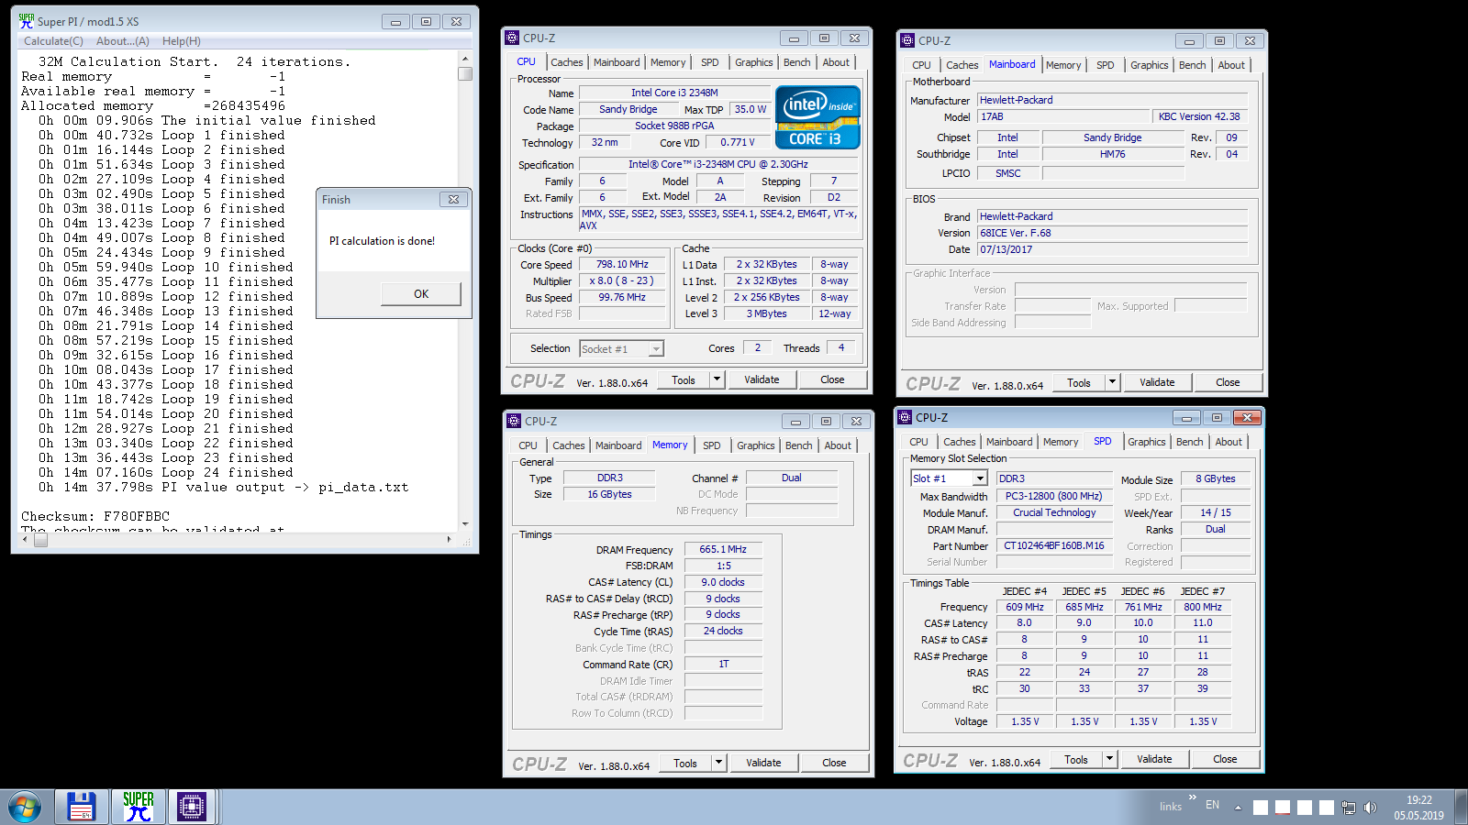Click Super PI vertical scrollbar down arrow
This screenshot has height=825, width=1468.
click(x=465, y=523)
